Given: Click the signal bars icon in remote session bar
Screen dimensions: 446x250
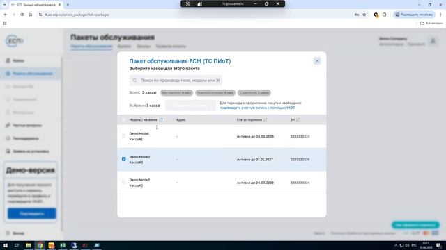Looking at the screenshot, I should pos(199,3).
